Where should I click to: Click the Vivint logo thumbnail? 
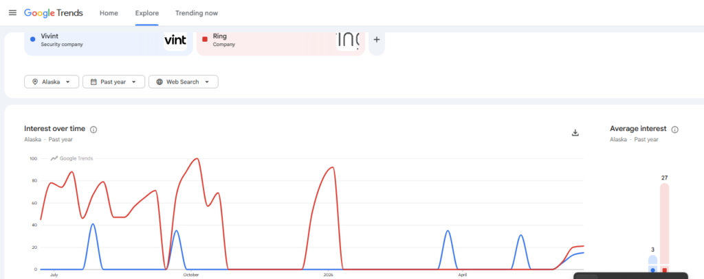click(175, 41)
